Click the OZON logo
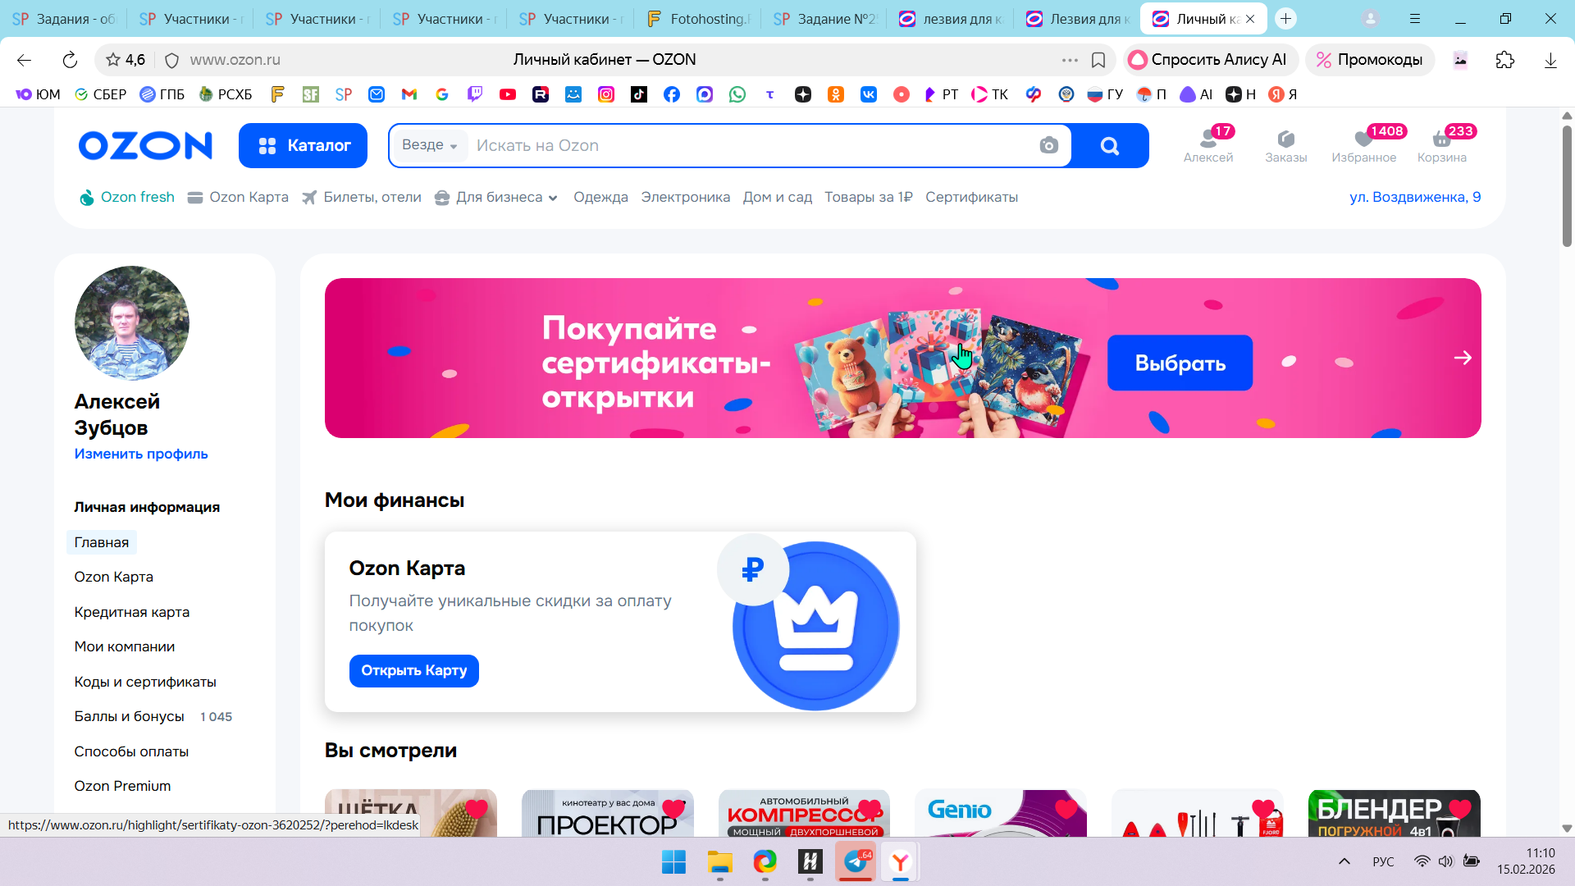 145,145
